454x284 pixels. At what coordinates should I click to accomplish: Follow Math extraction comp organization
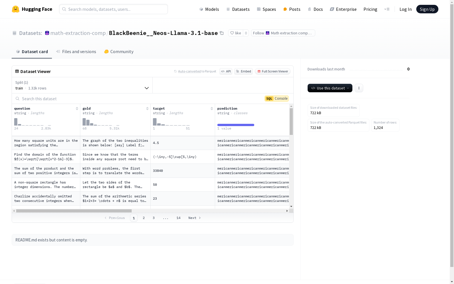(283, 33)
